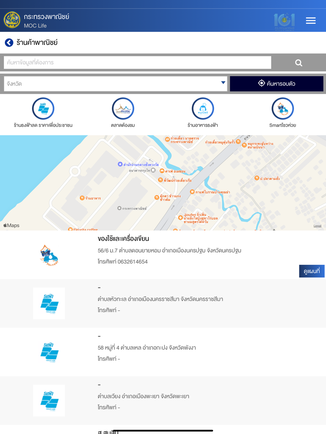The image size is (326, 434).
Task: Click the 101 anniversary logo in header
Action: (284, 21)
